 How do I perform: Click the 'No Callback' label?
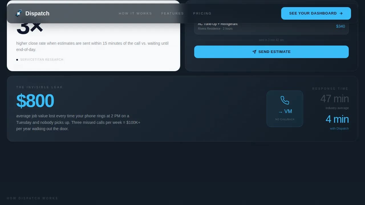tap(285, 119)
